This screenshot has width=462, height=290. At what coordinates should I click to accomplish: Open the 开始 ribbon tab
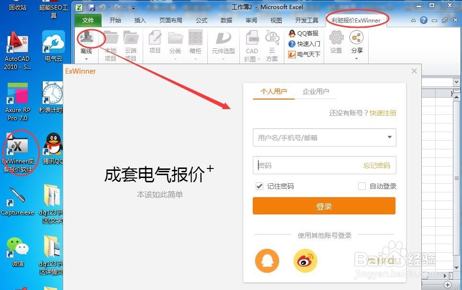pyautogui.click(x=115, y=20)
